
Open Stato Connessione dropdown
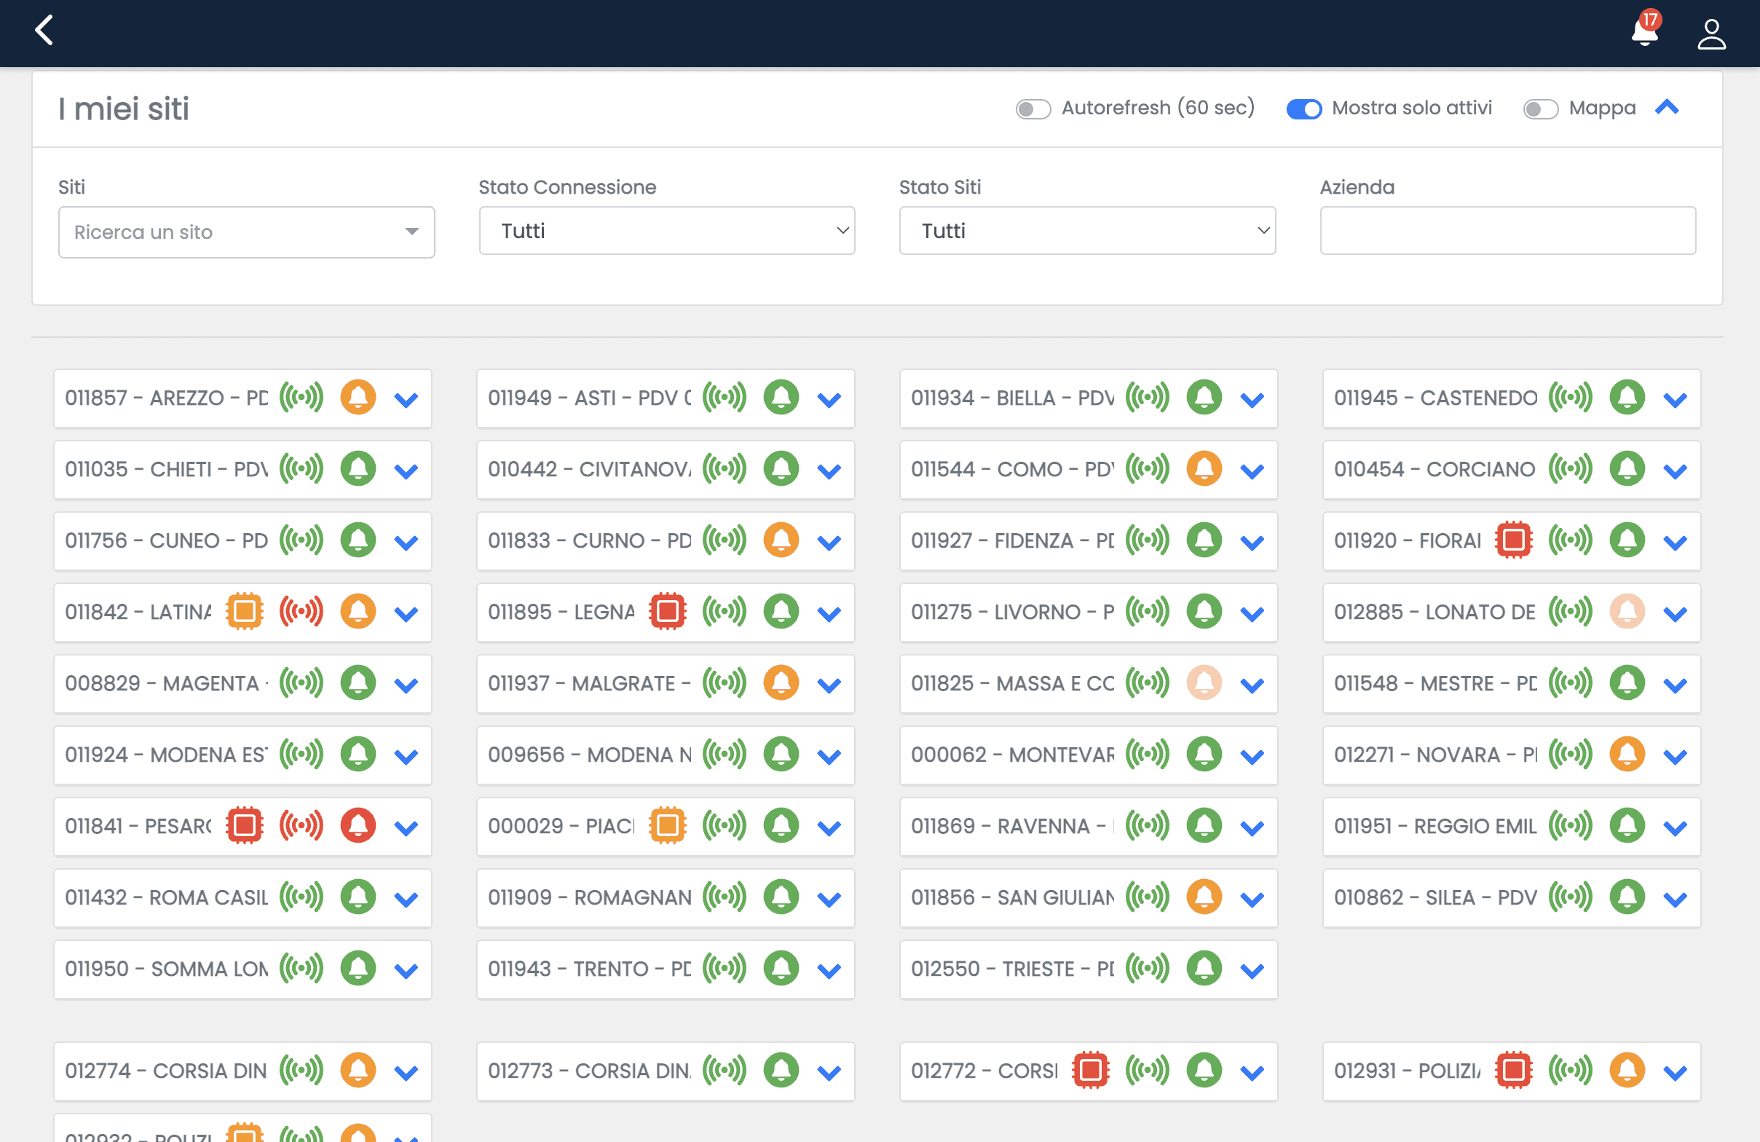pos(667,231)
